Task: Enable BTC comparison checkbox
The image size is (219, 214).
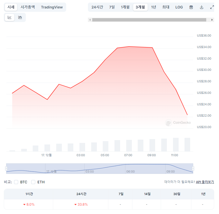Action: coord(16,182)
